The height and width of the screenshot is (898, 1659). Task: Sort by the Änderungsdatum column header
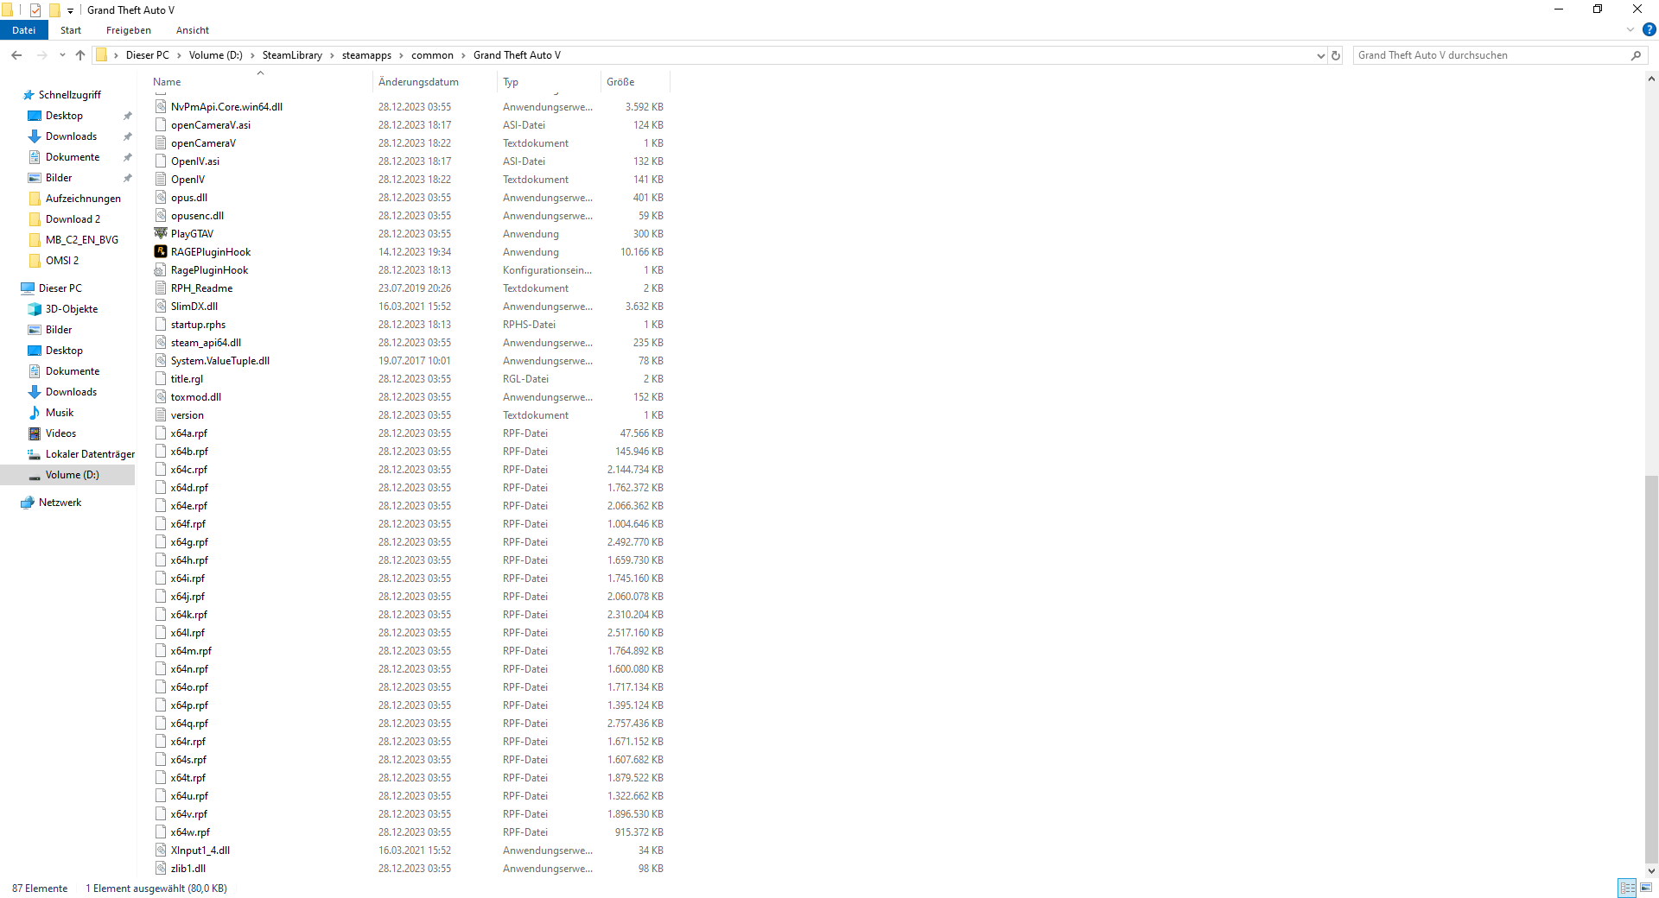435,82
